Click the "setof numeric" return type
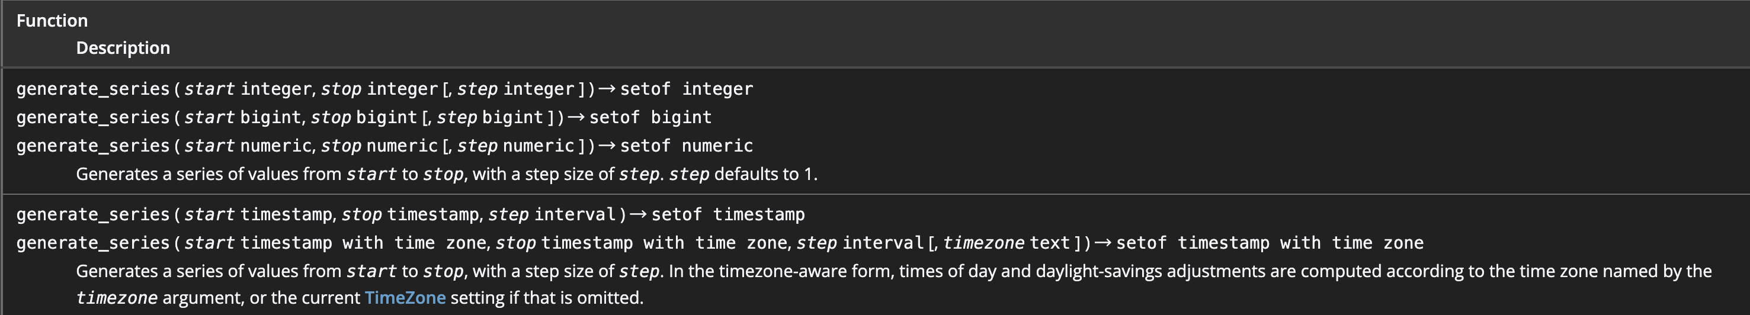The width and height of the screenshot is (1750, 315). [x=686, y=146]
